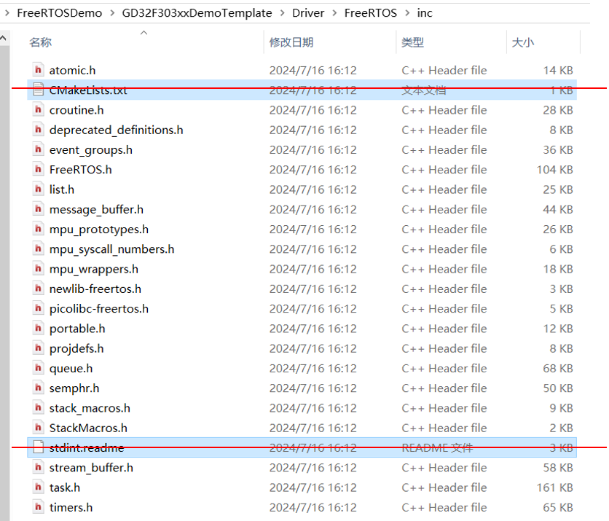Select the portable.h file name
Viewport: 609px width, 521px height.
point(77,329)
